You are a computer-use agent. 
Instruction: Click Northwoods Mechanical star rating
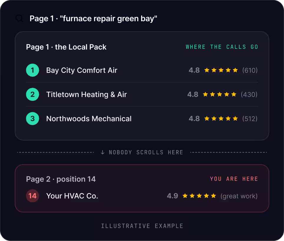pos(221,118)
